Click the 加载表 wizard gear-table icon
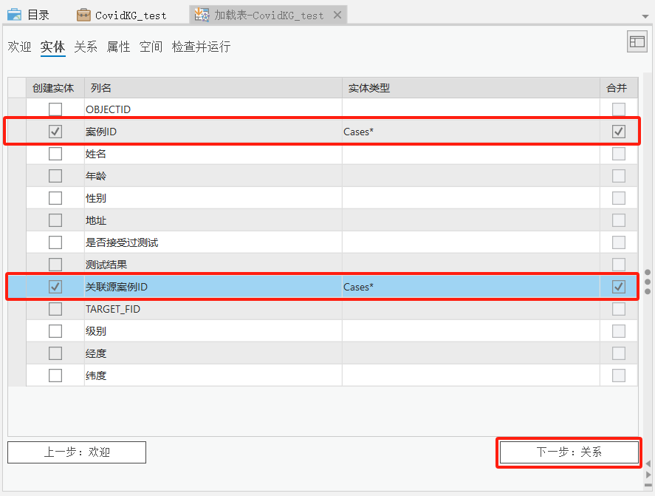Screen dimensions: 655x496 [x=200, y=13]
